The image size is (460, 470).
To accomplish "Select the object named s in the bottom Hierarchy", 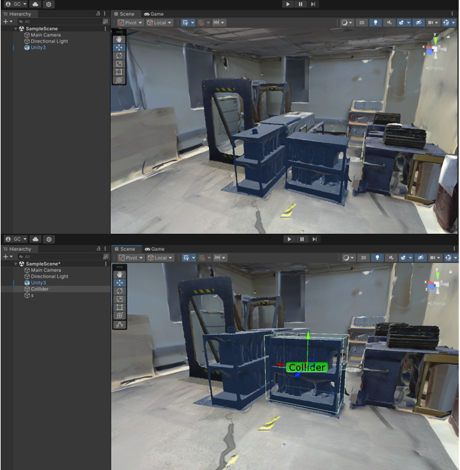I will [x=56, y=296].
